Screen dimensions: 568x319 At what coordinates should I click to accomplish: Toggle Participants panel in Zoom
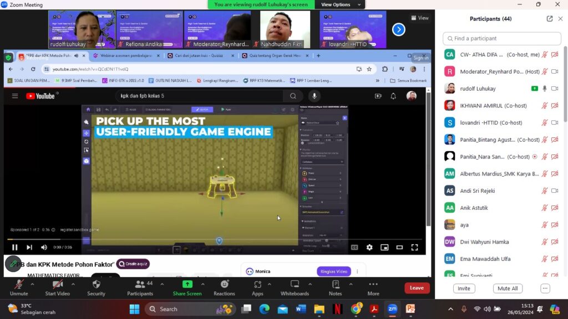pos(140,288)
